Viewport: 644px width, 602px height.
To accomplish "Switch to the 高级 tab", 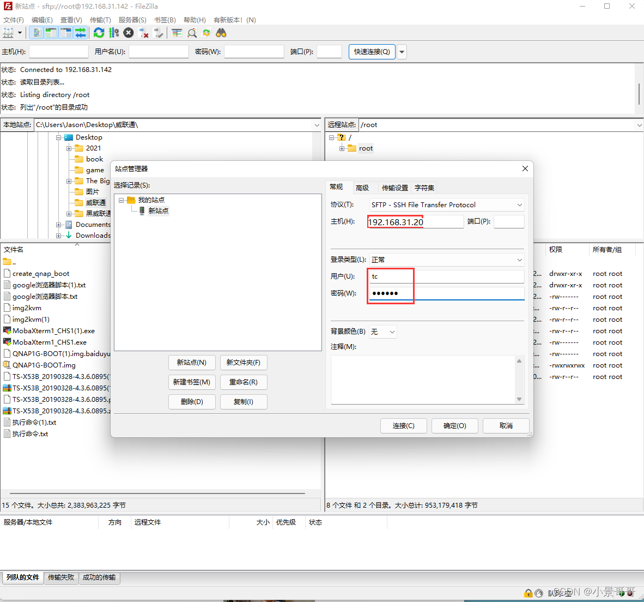I will click(362, 188).
